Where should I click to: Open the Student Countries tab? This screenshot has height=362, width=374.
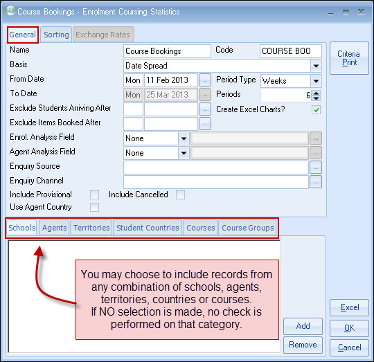click(148, 228)
